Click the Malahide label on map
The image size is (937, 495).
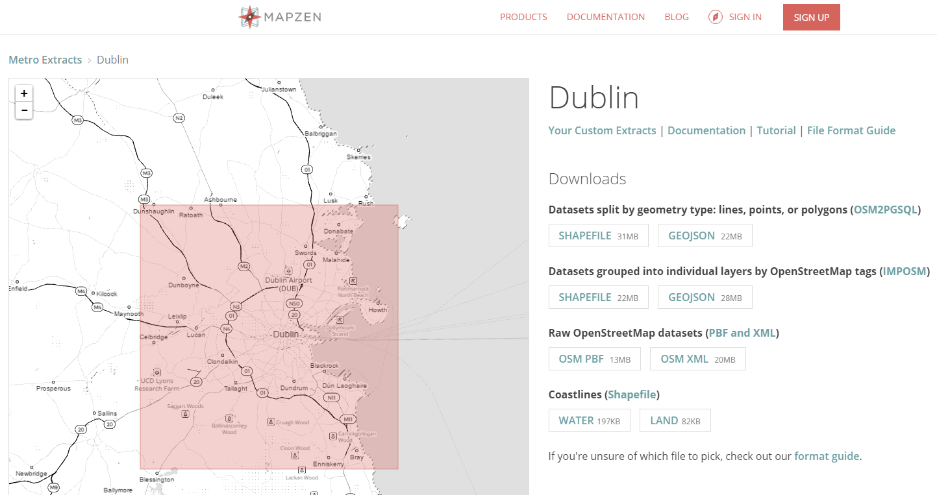[336, 260]
